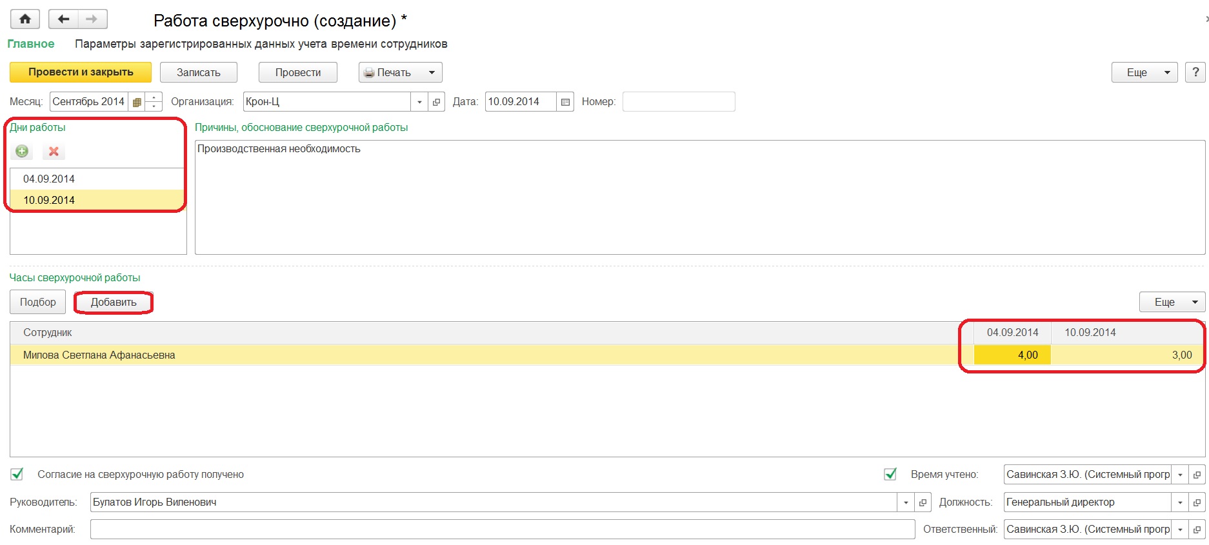
Task: Open the Еще menu above the hours table
Action: pyautogui.click(x=1172, y=302)
